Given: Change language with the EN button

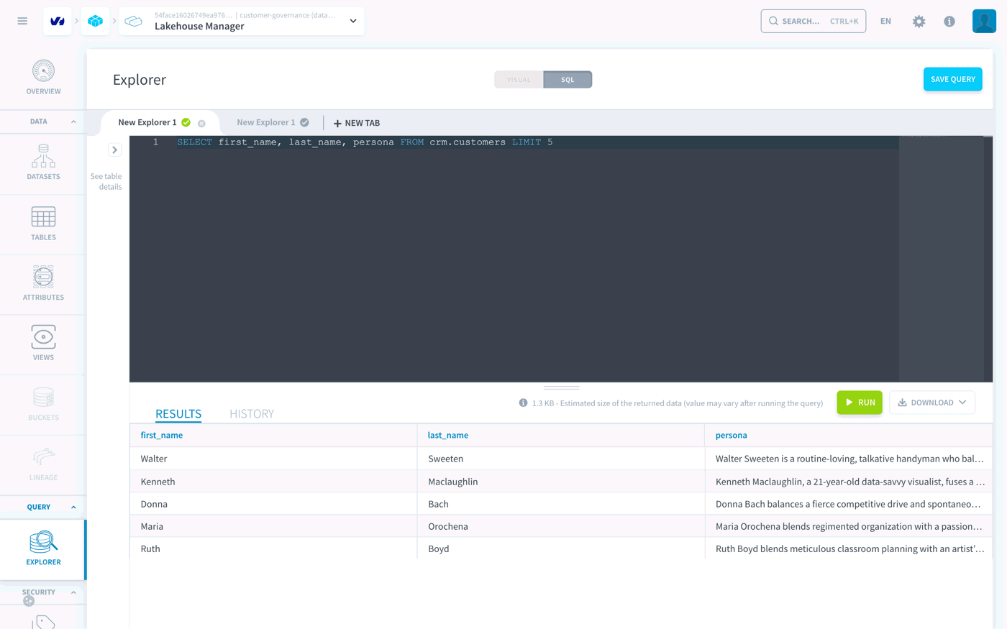Looking at the screenshot, I should tap(885, 22).
